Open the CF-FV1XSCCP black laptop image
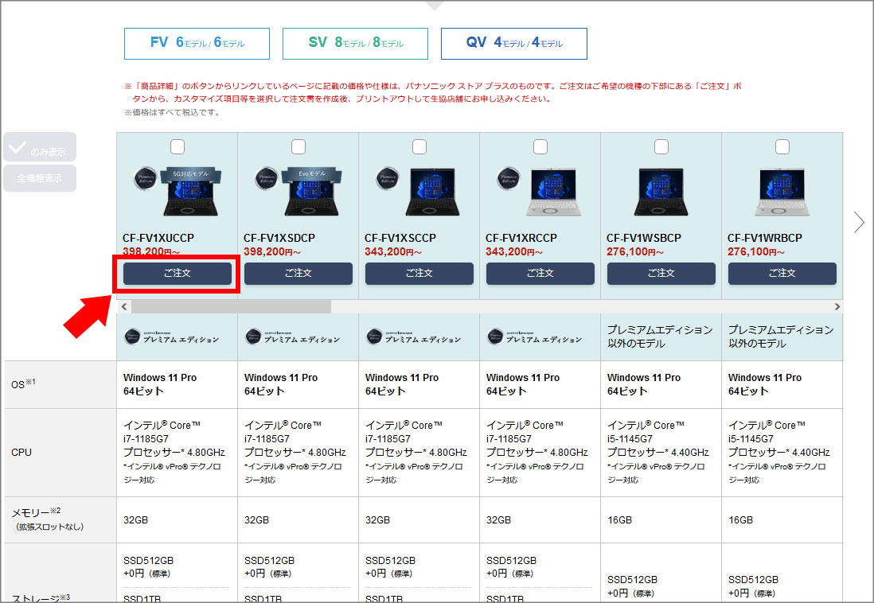Screen dimensions: 874x603 (432, 193)
